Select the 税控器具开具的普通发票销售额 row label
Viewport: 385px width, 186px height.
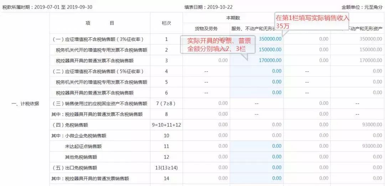click(x=90, y=179)
